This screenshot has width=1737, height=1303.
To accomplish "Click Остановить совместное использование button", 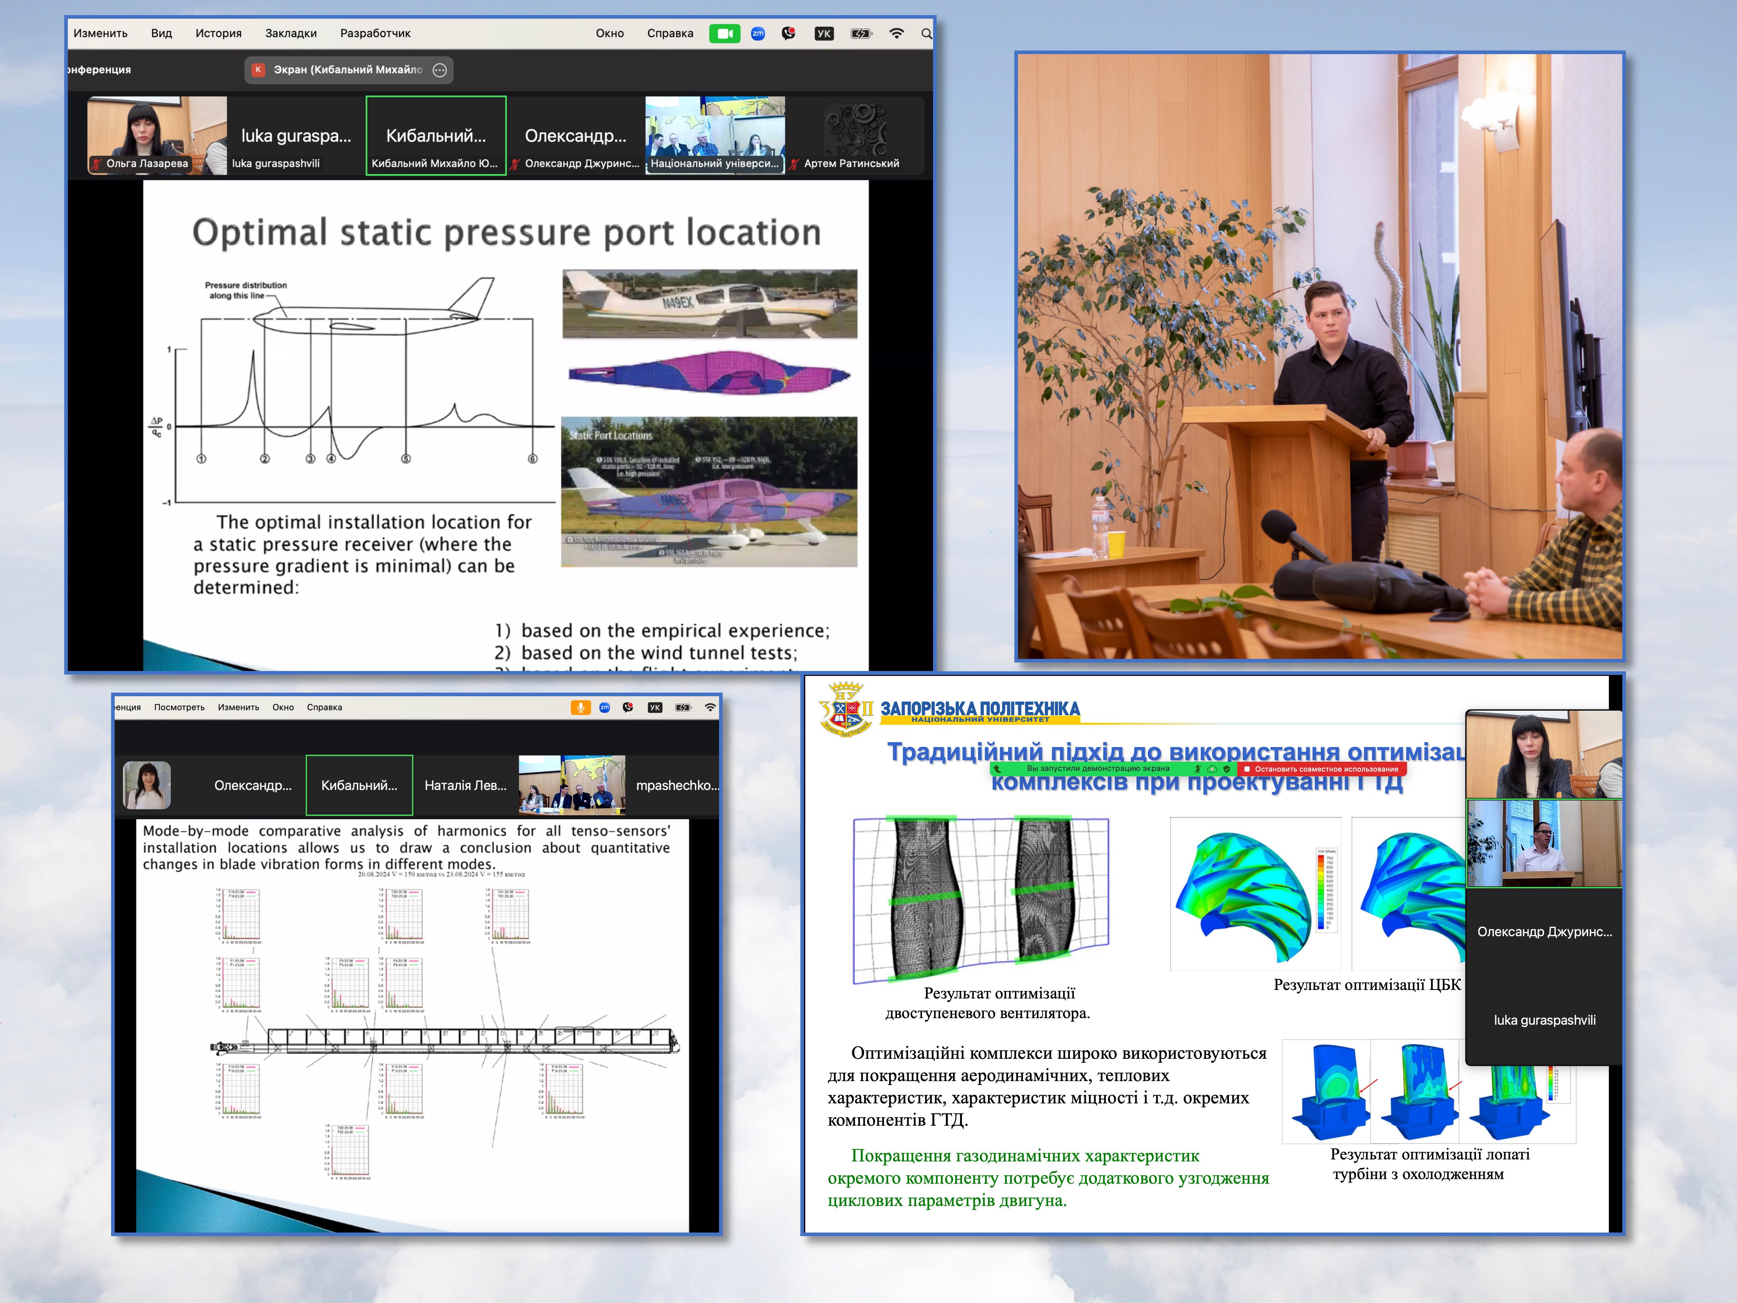I will click(1322, 769).
